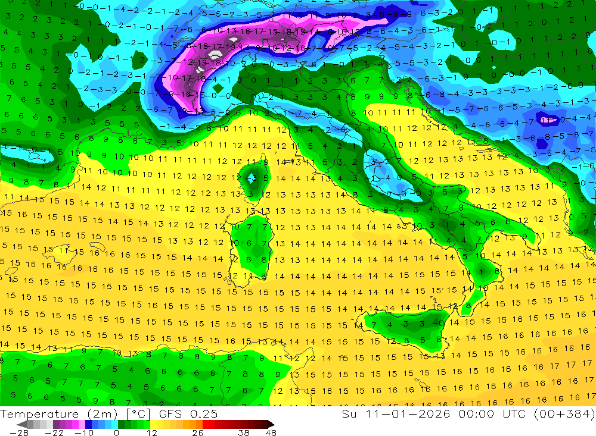Image resolution: width=596 pixels, height=436 pixels.
Task: Click the 12 legend label
Action: [152, 432]
